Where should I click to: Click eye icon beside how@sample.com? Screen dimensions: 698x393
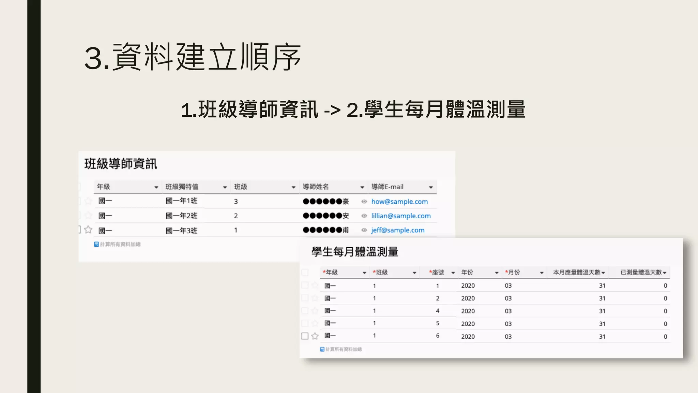coord(364,202)
